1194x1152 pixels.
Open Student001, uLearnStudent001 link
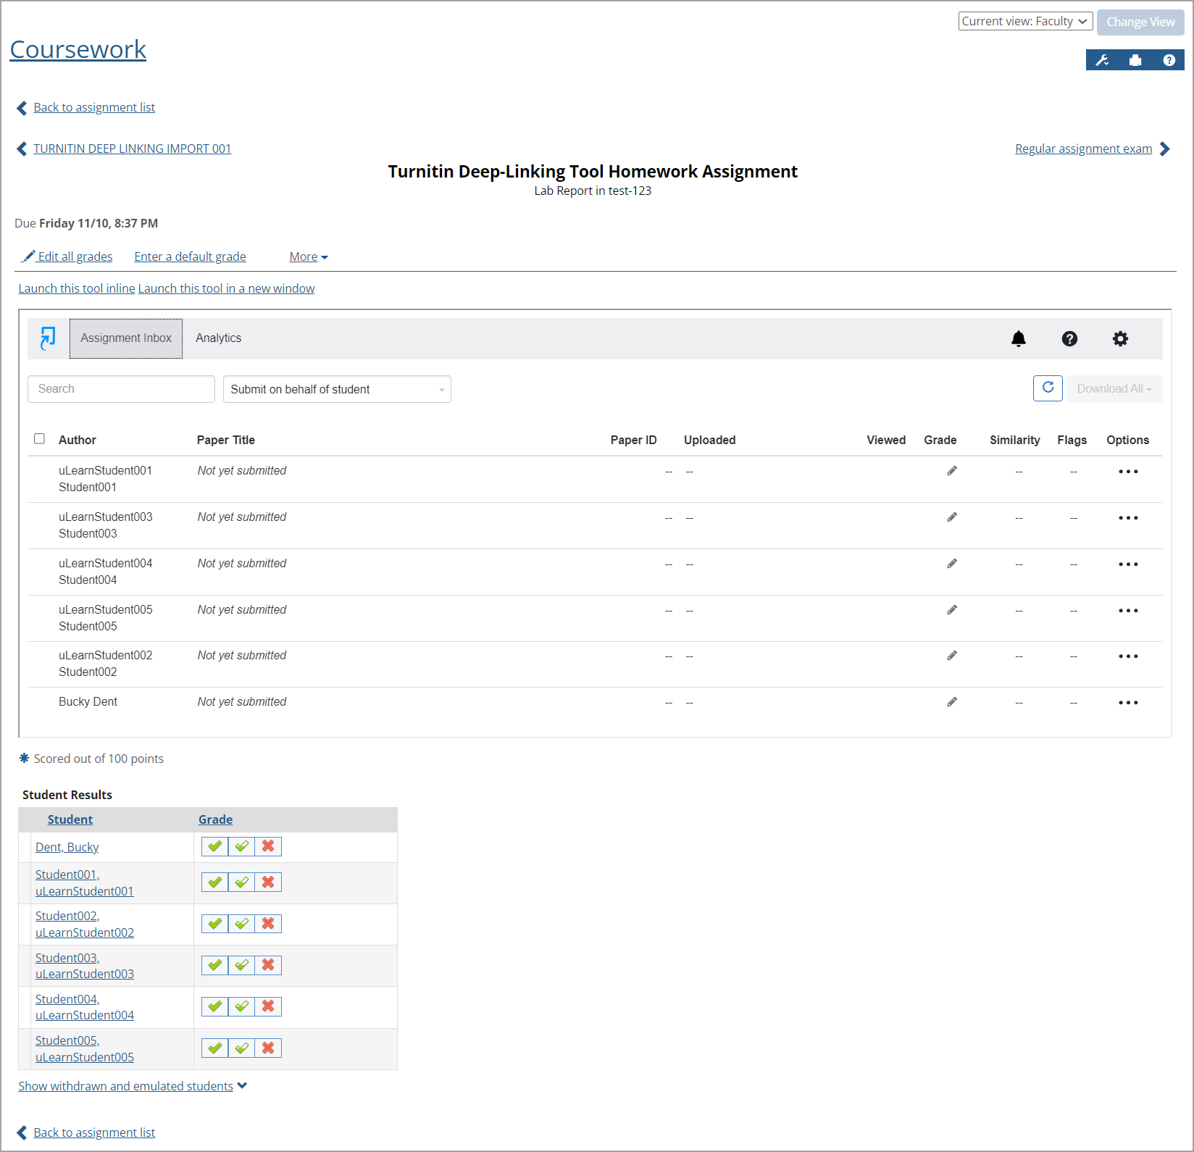(85, 883)
